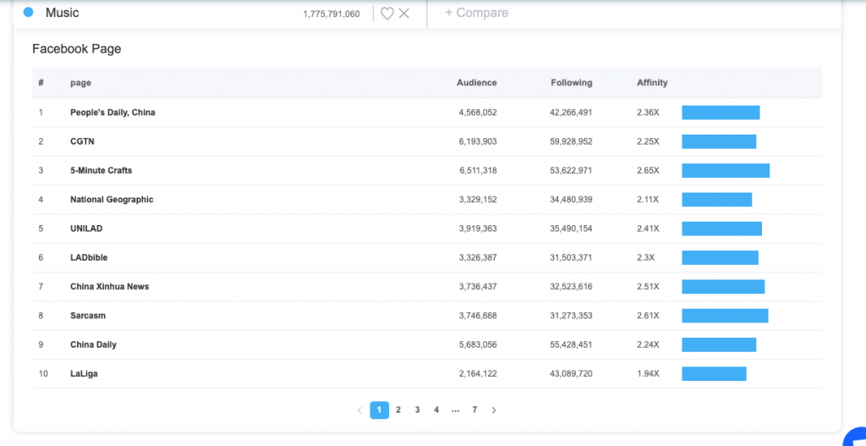The image size is (866, 446).
Task: Click the Facebook Page section heading
Action: (x=77, y=48)
